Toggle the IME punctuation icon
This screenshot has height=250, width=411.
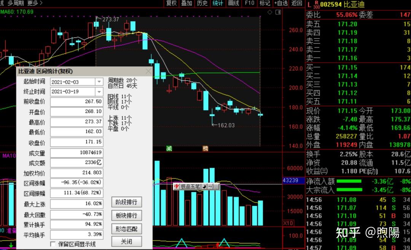coord(210,187)
